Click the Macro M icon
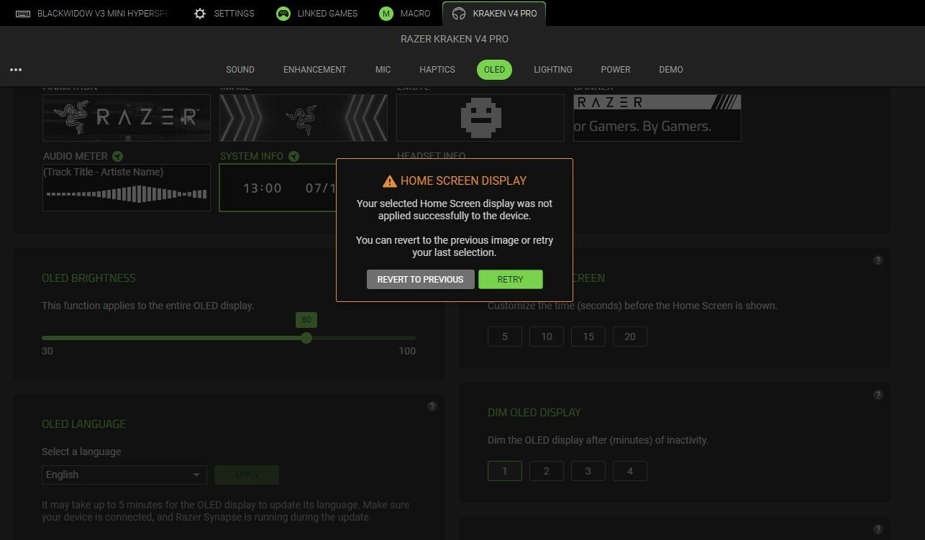The image size is (925, 540). point(386,14)
